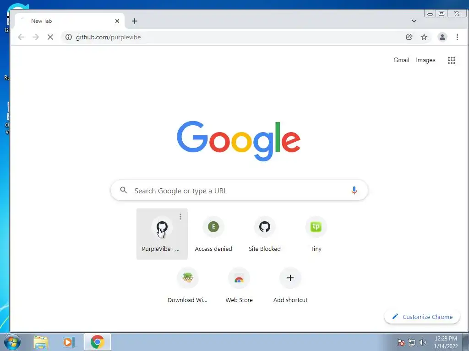Click the search magnifier icon
The image size is (469, 351).
pyautogui.click(x=123, y=190)
